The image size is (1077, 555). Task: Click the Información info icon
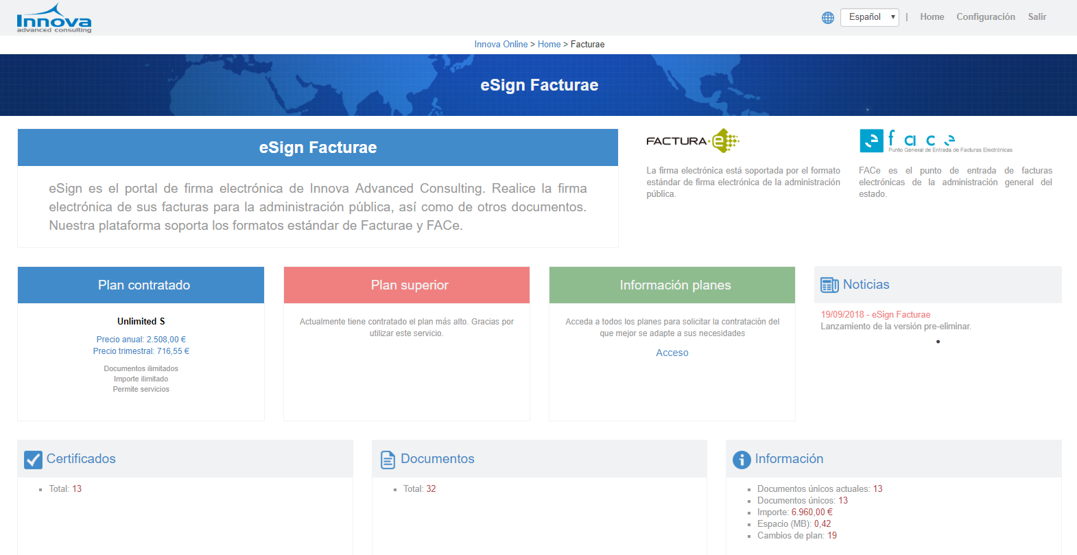pos(742,460)
